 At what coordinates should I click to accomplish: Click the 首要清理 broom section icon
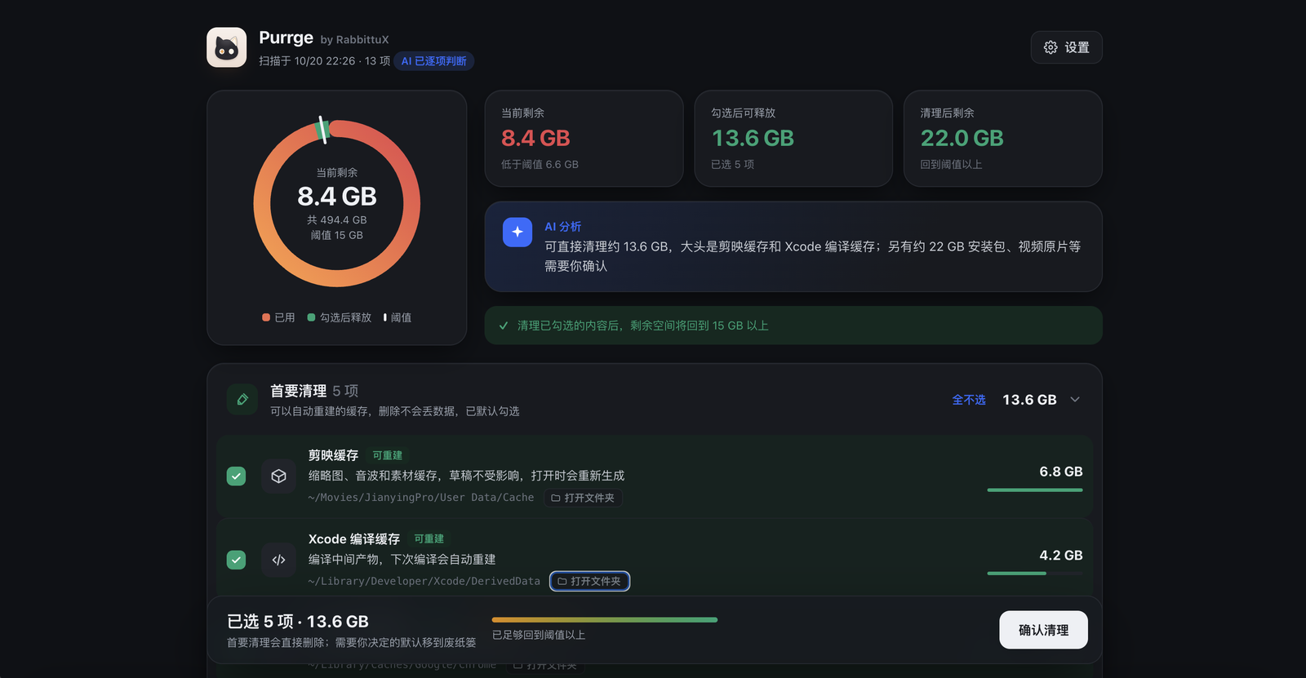click(x=242, y=400)
